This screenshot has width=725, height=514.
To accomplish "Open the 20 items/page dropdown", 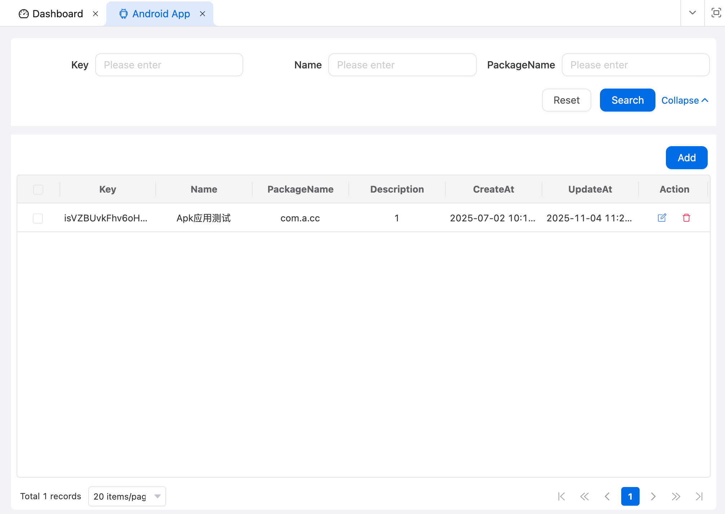I will (127, 496).
